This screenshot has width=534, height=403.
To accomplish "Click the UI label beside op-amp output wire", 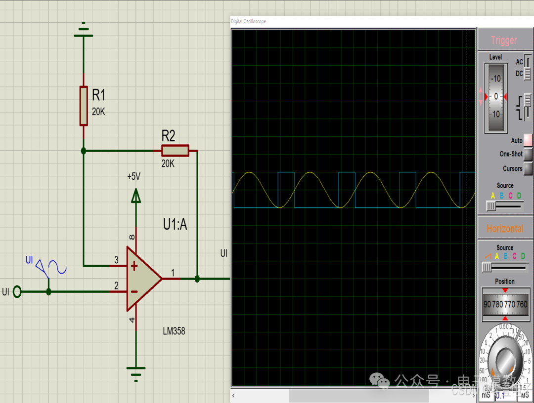I will click(x=224, y=253).
